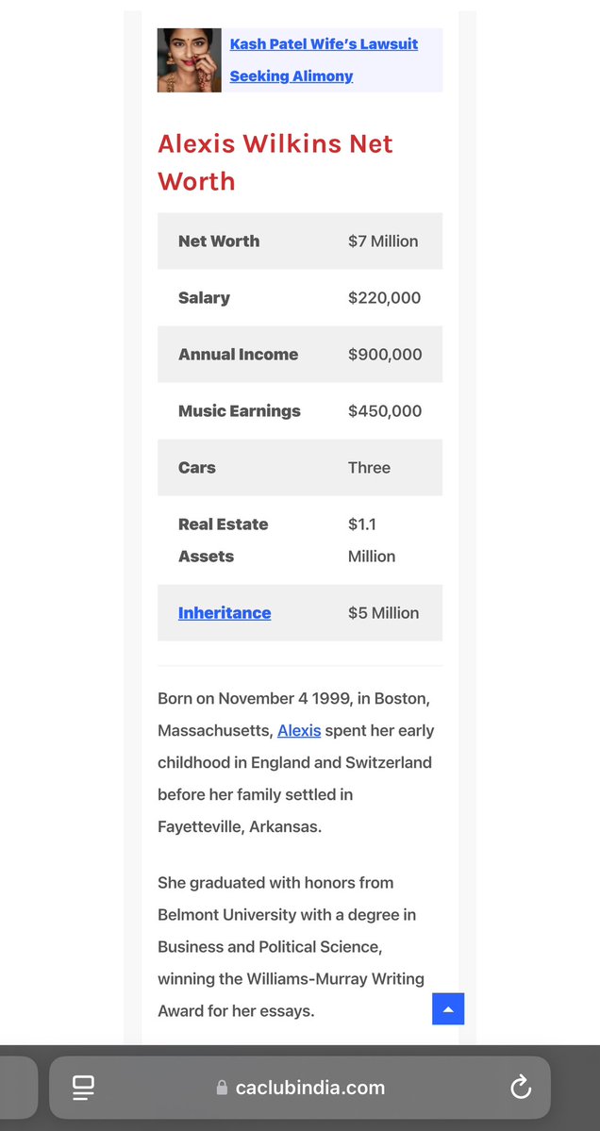The image size is (600, 1131).
Task: Tap the scroll-to-top arrow button
Action: point(448,1008)
